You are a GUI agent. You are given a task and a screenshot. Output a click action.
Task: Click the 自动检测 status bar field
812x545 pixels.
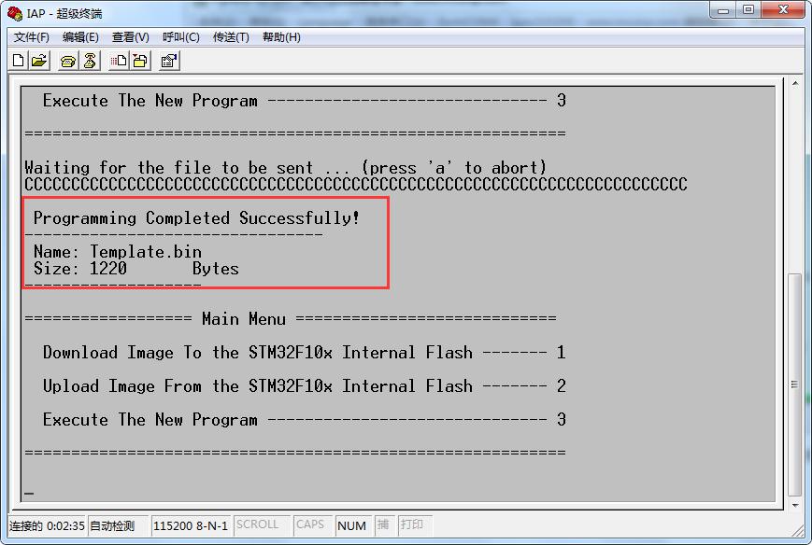[118, 525]
